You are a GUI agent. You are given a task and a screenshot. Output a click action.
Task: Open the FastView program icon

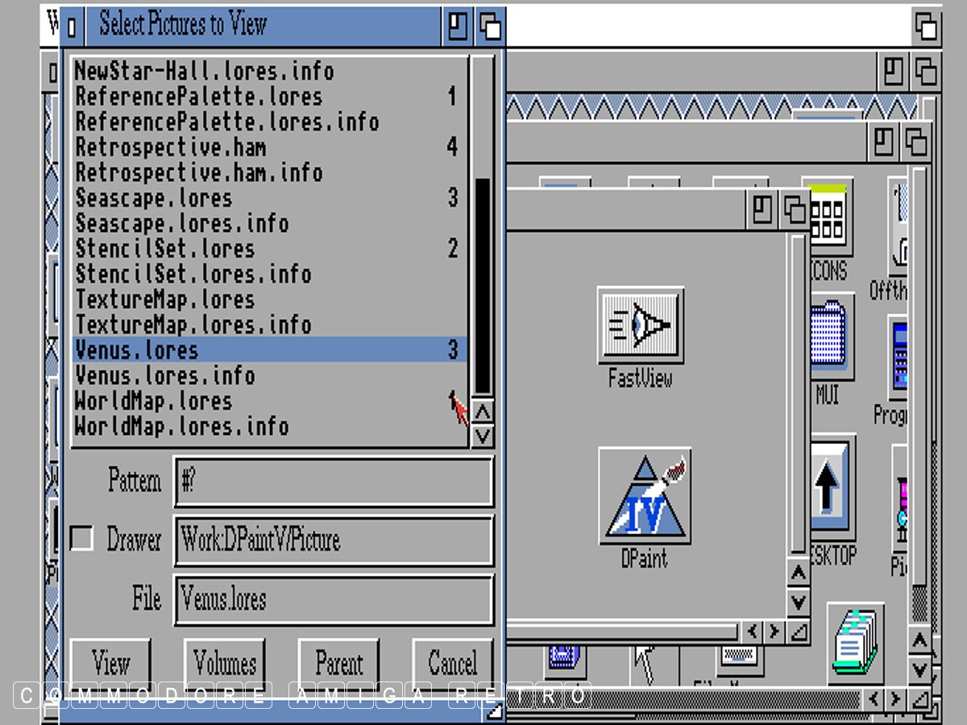(x=641, y=325)
